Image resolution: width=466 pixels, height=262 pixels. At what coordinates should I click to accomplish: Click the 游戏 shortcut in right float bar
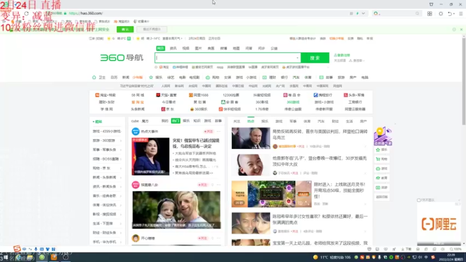point(382,169)
